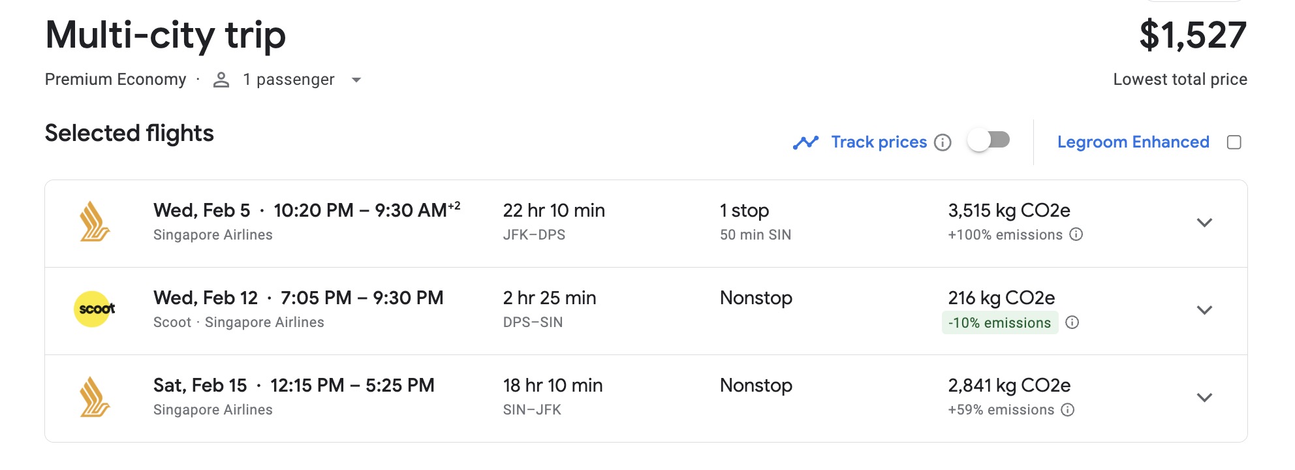Click the passenger person icon
Screen dimensions: 1295x470
[221, 79]
